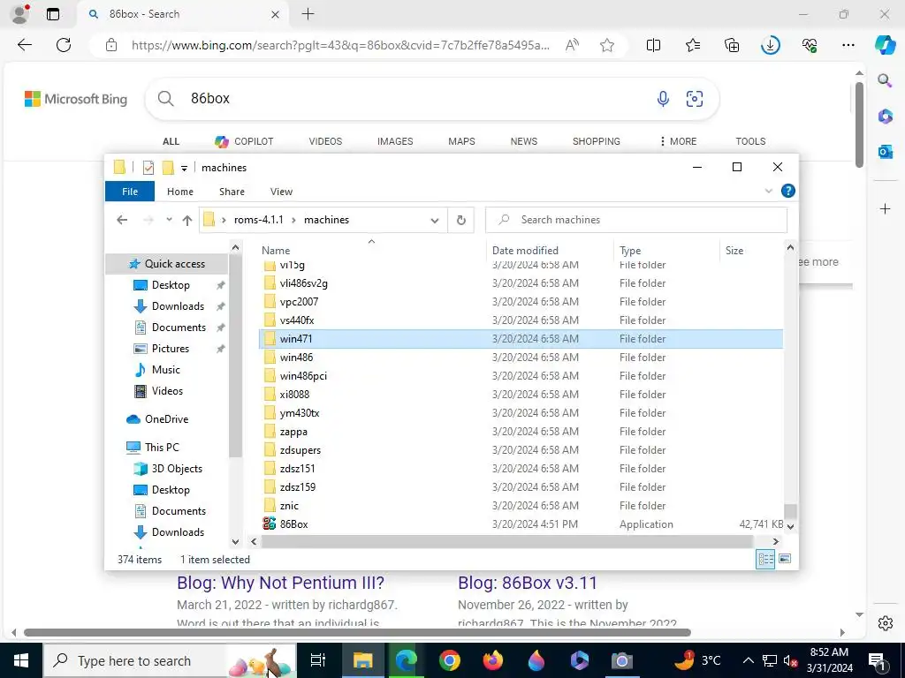Open the Share ribbon tab
This screenshot has width=905, height=678.
232,192
